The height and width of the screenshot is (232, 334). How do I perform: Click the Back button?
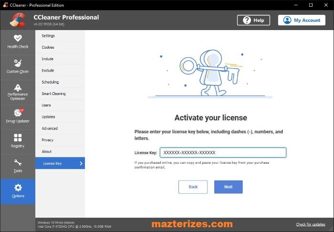[x=193, y=187]
